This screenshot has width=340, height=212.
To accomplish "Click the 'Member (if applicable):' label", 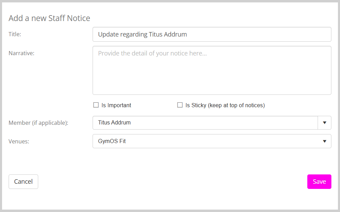I will [38, 123].
